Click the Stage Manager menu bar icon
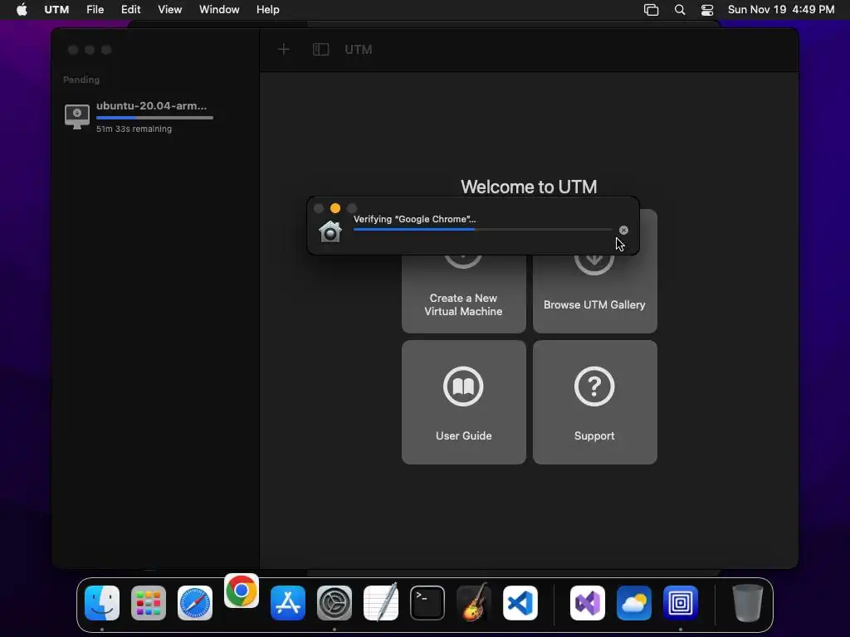 point(651,10)
